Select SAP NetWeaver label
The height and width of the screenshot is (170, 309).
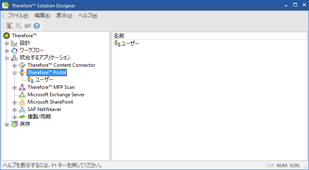point(44,109)
